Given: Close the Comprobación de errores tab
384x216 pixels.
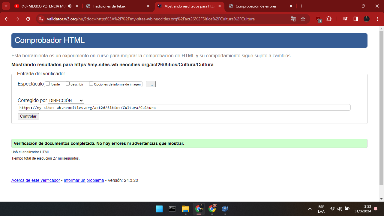Looking at the screenshot, I should [x=291, y=6].
